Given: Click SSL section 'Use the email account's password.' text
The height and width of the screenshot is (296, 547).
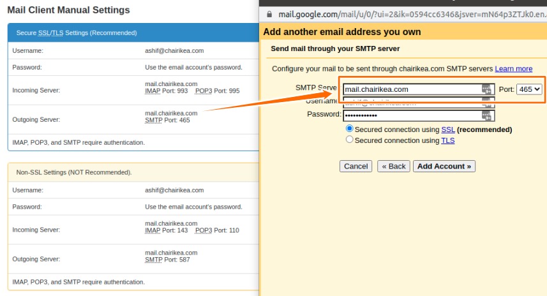Looking at the screenshot, I should click(193, 67).
